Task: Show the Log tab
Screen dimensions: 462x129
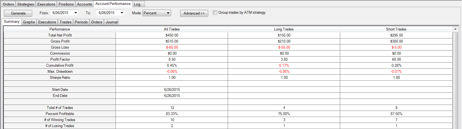Action: coord(137,4)
